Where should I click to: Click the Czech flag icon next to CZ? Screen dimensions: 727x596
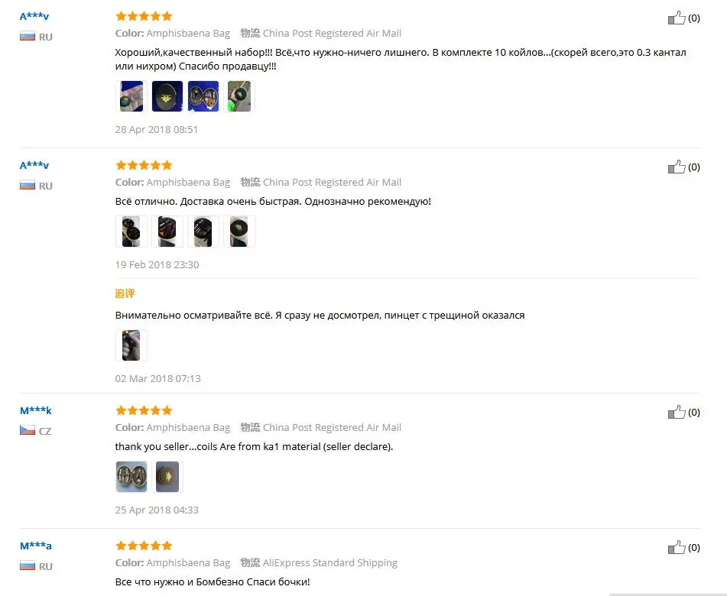click(x=28, y=430)
